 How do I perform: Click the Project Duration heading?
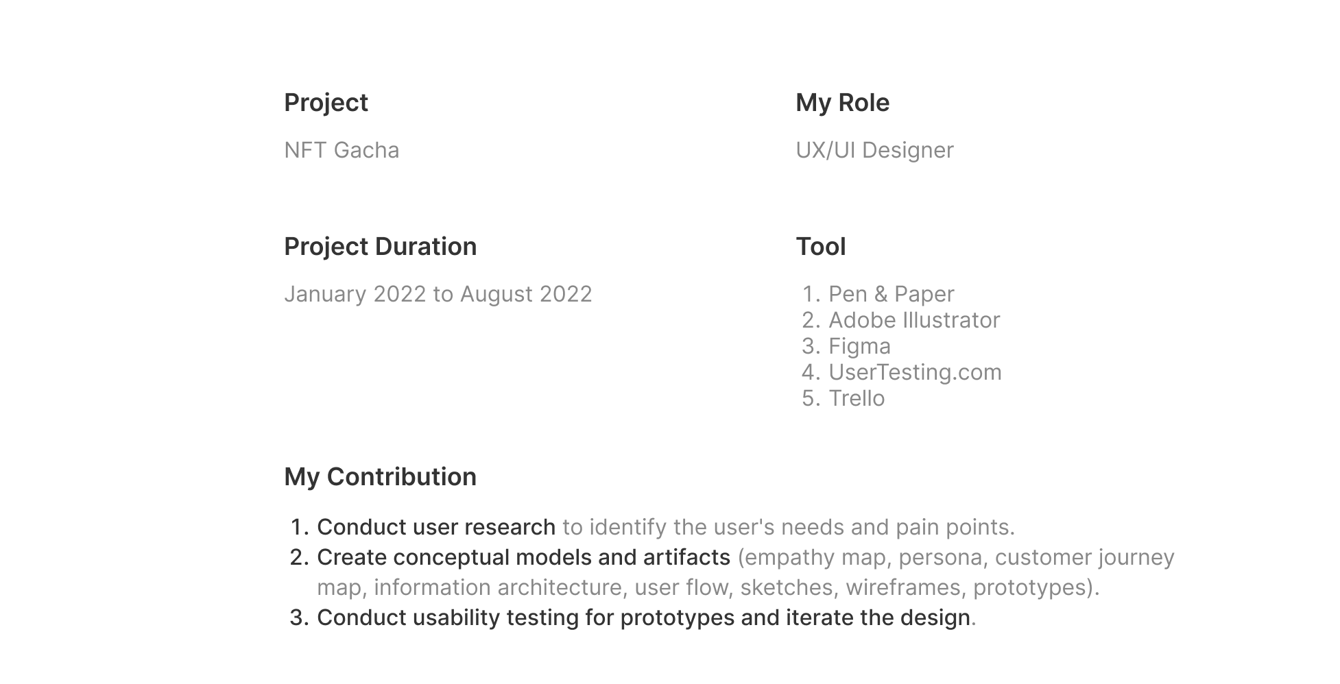click(x=381, y=247)
